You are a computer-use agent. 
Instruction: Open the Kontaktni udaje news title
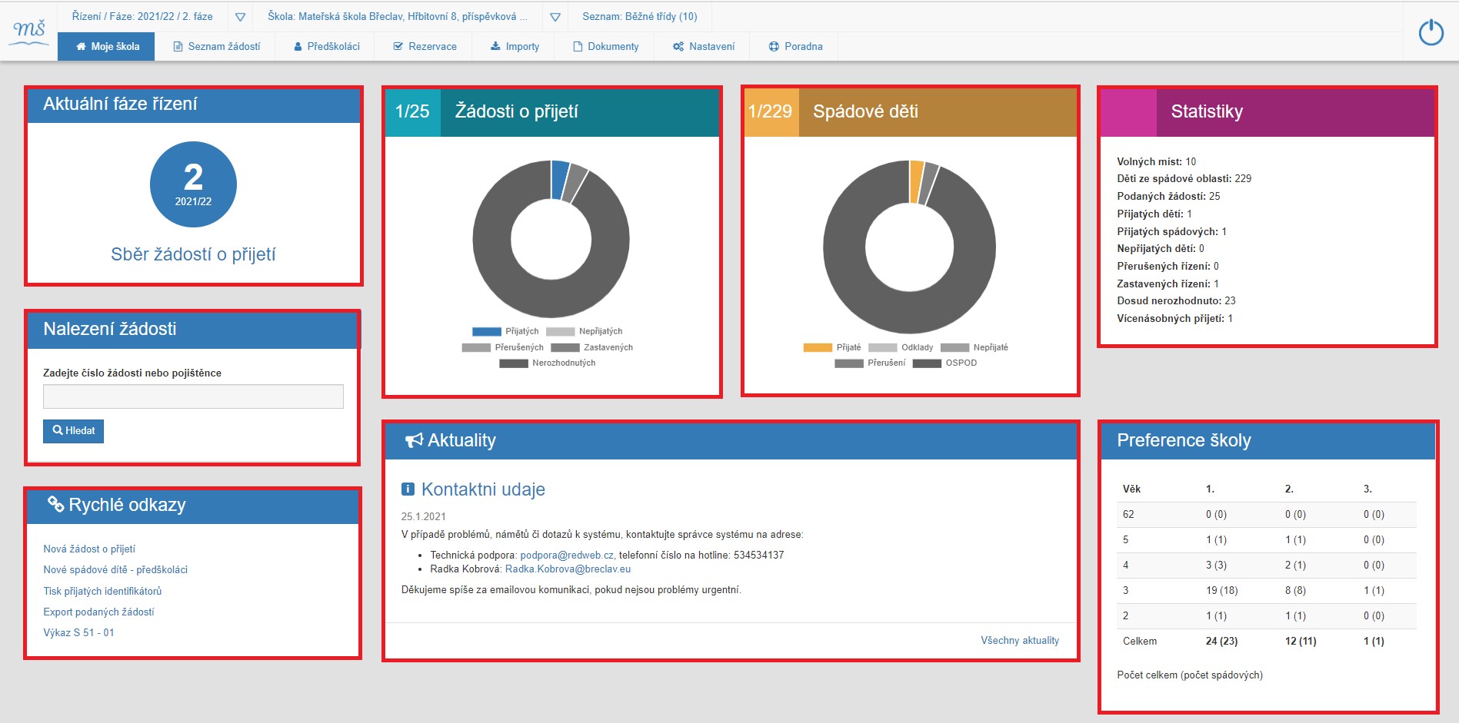coord(483,489)
